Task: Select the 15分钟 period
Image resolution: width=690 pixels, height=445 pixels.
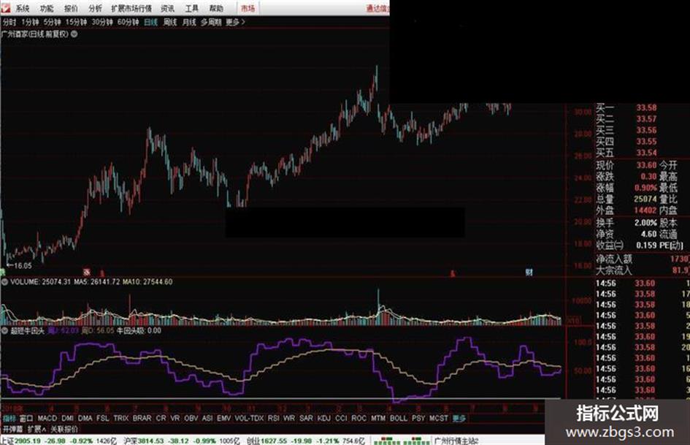Action: coord(76,22)
